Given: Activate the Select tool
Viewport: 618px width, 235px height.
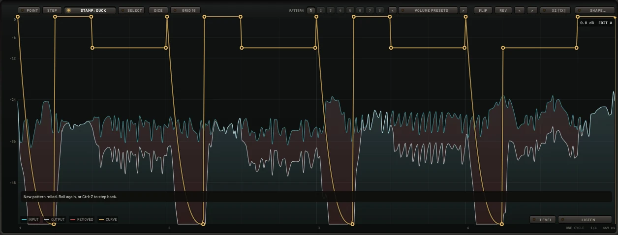Looking at the screenshot, I should tap(131, 10).
